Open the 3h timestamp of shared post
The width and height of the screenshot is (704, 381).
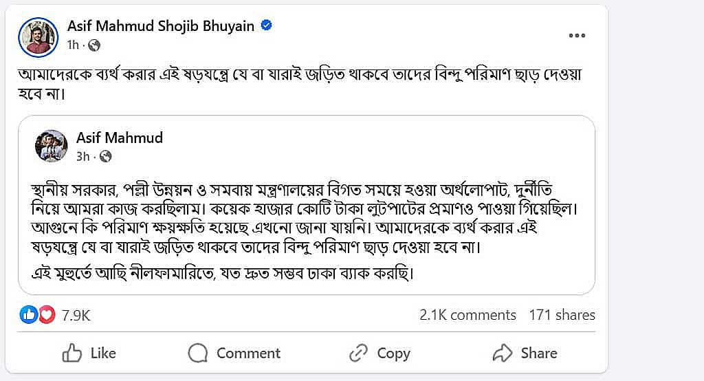(82, 156)
